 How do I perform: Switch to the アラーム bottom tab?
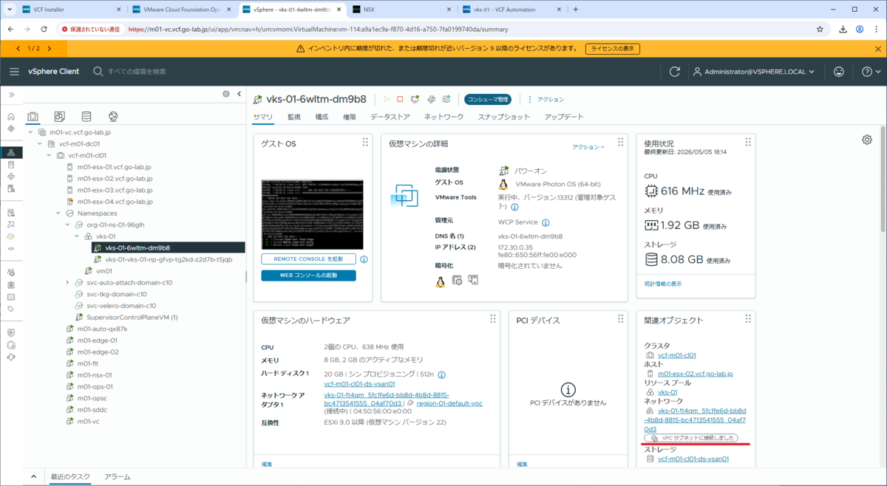pyautogui.click(x=118, y=477)
